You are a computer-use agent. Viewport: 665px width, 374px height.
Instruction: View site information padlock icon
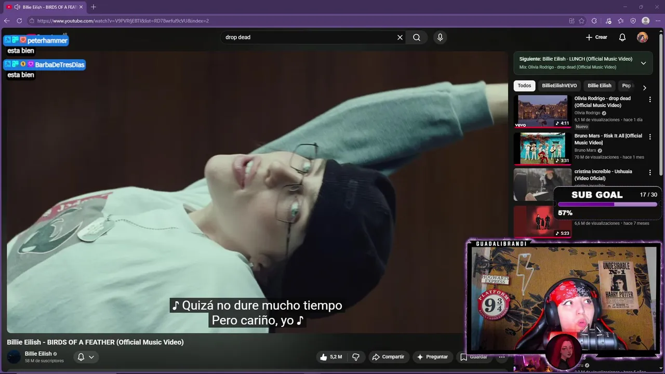point(32,21)
